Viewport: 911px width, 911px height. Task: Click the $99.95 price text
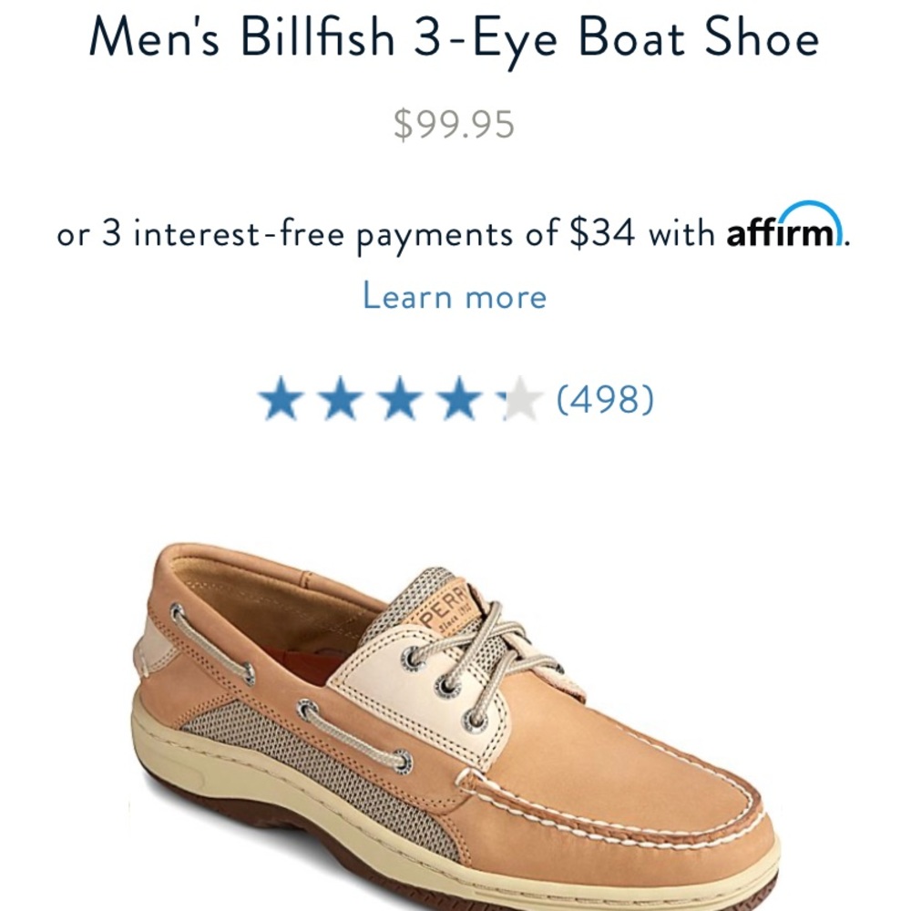coord(454,121)
